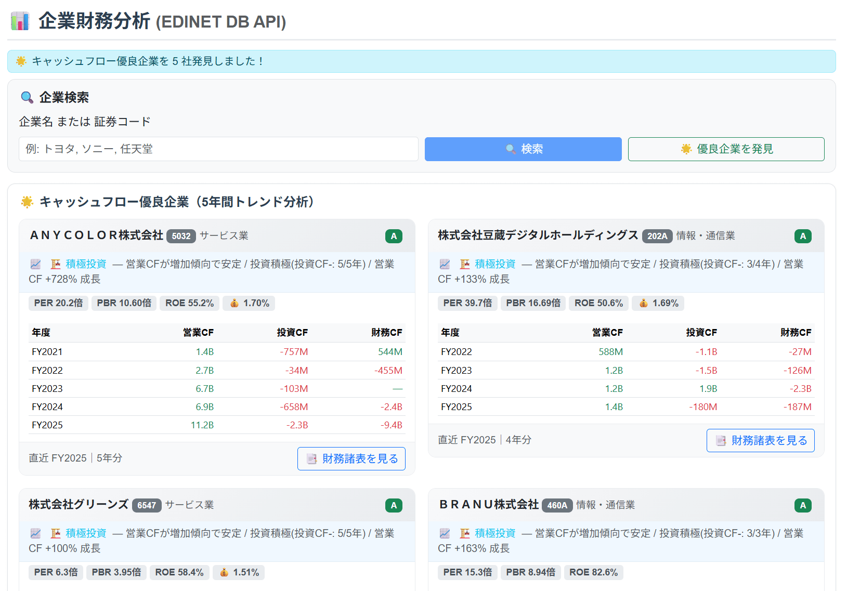Click the blue 検索 search button

click(x=523, y=149)
